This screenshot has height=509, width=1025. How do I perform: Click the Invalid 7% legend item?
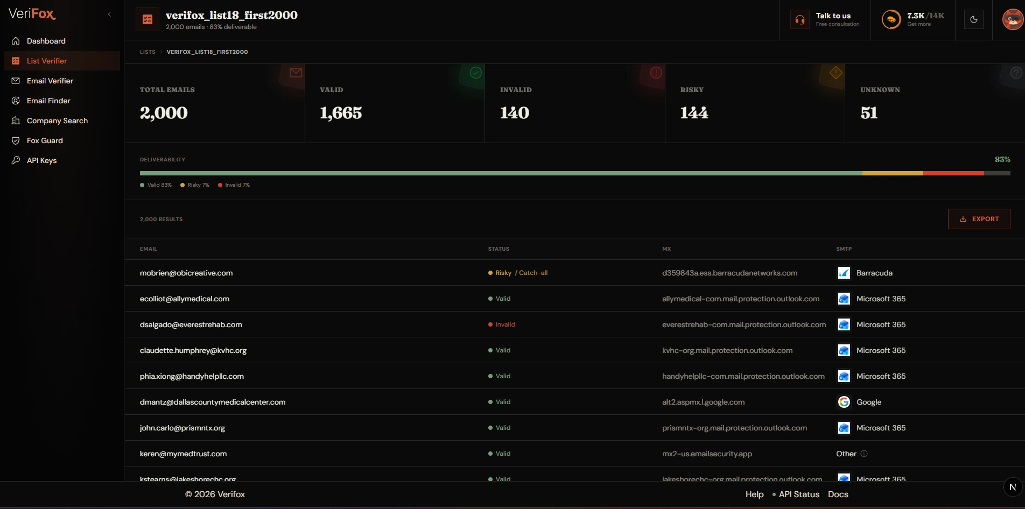coord(234,185)
